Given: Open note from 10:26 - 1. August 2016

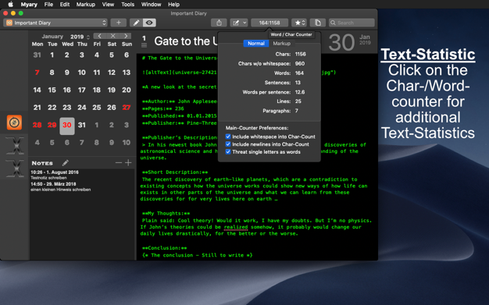Looking at the screenshot, I should (82, 175).
